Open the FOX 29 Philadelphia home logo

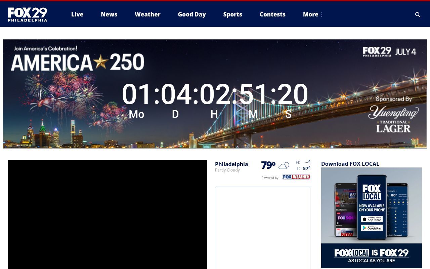pyautogui.click(x=28, y=14)
